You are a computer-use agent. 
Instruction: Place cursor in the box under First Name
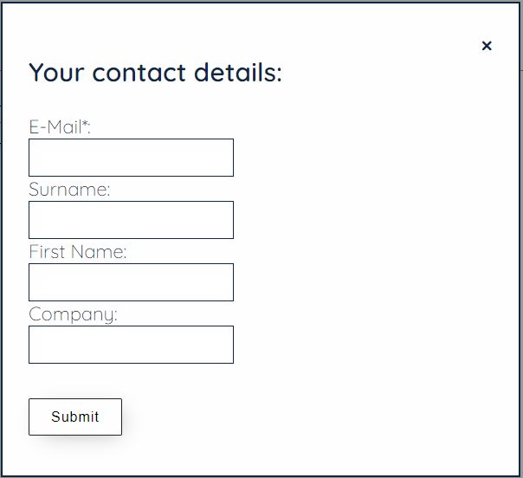tap(131, 282)
